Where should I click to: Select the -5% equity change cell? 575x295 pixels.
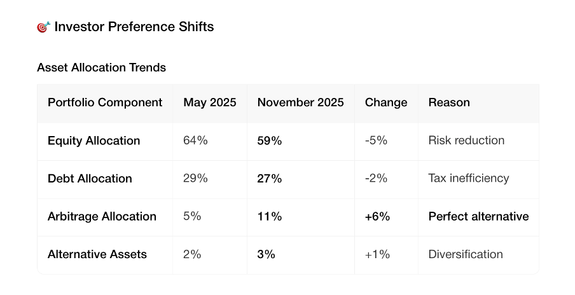pos(376,141)
